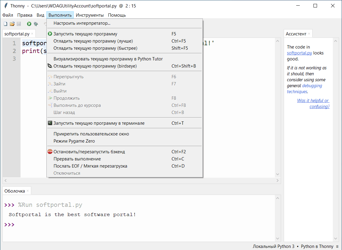Close the Оболочка shell tab
The height and width of the screenshot is (250, 342).
(28, 191)
